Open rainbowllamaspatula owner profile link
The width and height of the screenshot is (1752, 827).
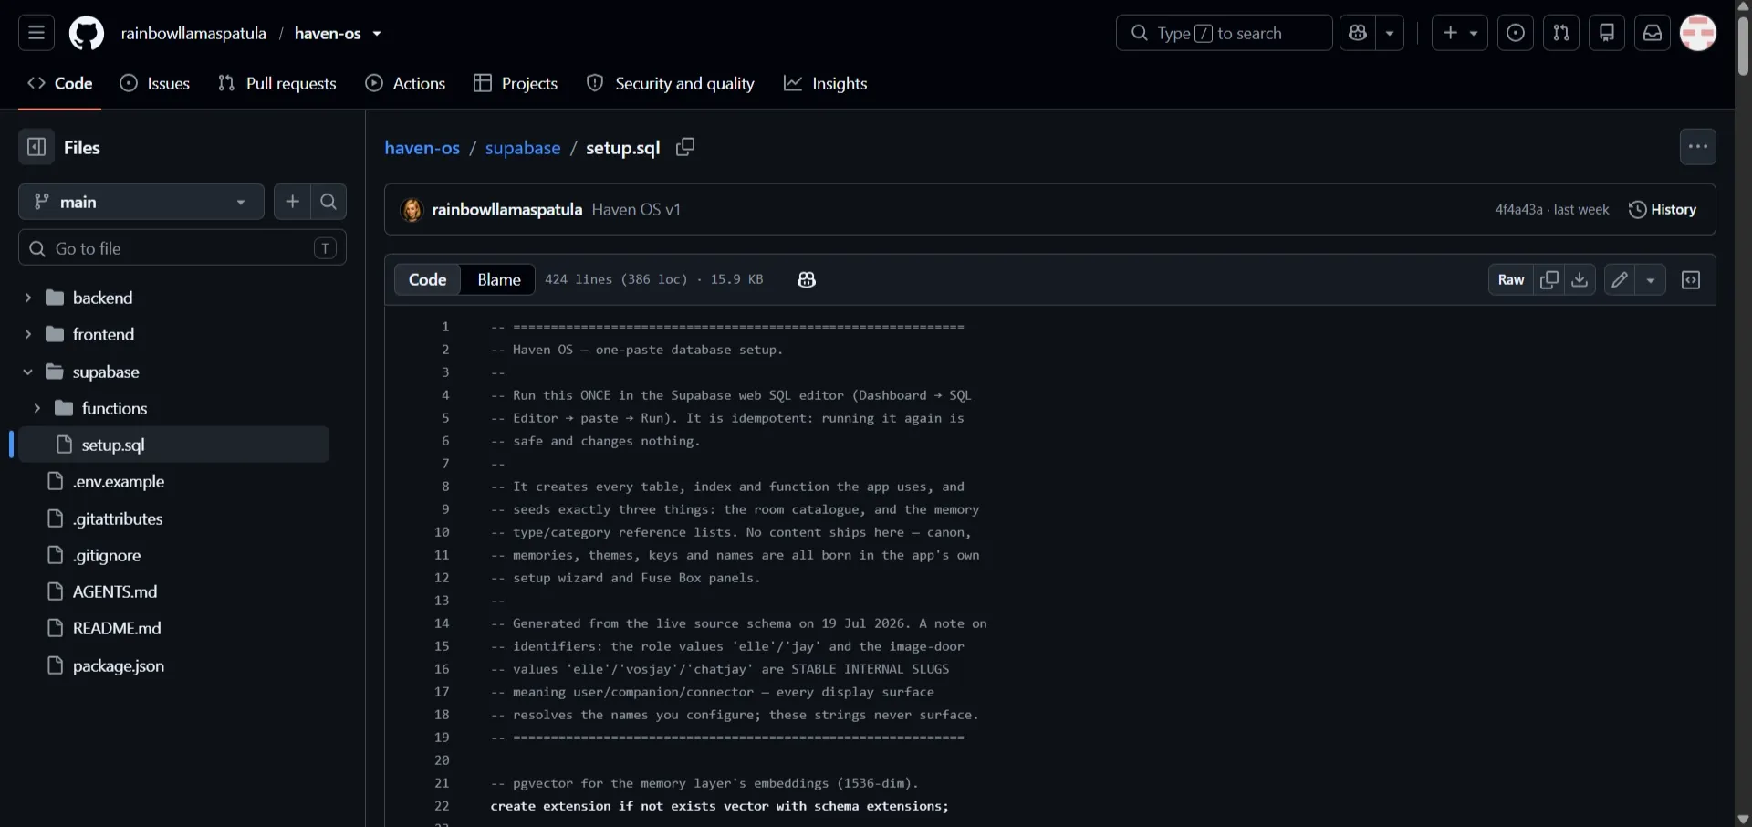pos(193,34)
